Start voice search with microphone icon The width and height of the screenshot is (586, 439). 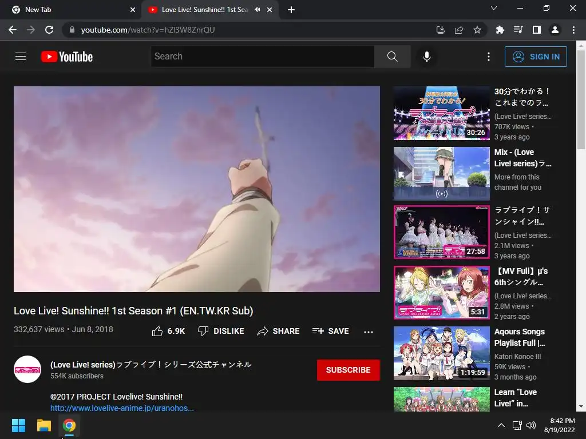426,57
